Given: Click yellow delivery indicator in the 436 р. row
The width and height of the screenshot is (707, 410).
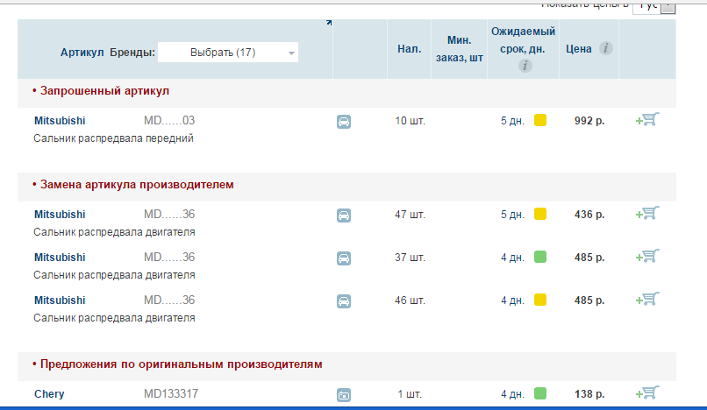Looking at the screenshot, I should coord(540,214).
